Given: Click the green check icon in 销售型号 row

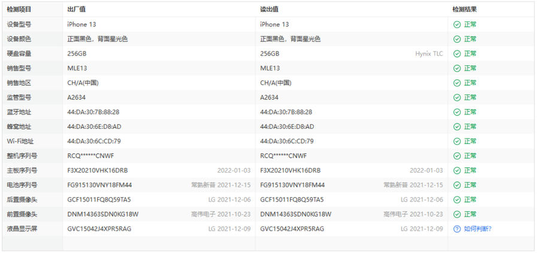Looking at the screenshot, I should pos(457,68).
